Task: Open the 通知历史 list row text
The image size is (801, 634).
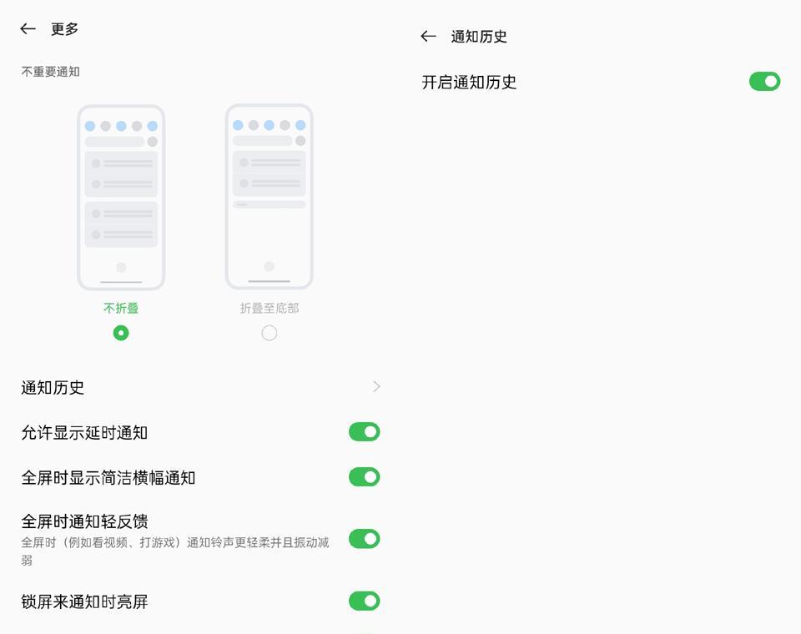Action: pos(53,388)
